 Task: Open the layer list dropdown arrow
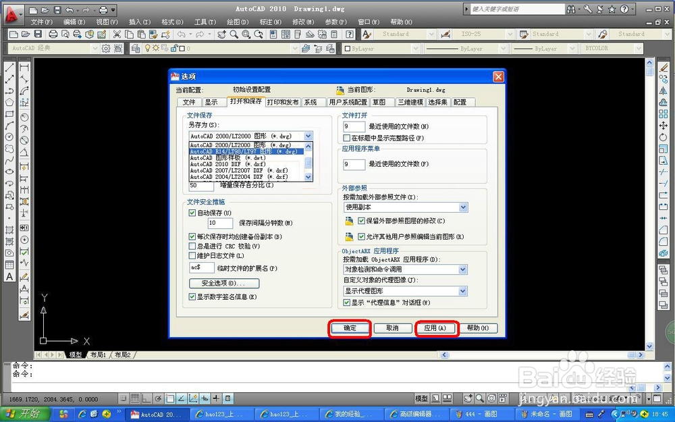pos(295,49)
